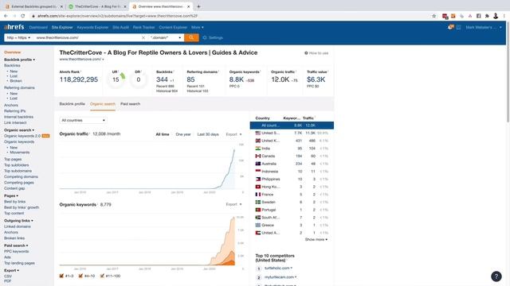Screen dimensions: 510x286
Task: Open Content Explorer in top navigation
Action: coord(173,27)
